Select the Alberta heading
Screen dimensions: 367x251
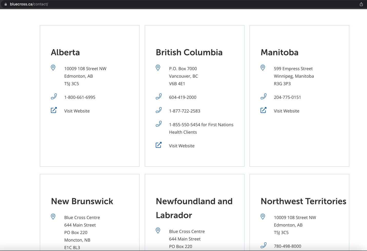[x=65, y=52]
